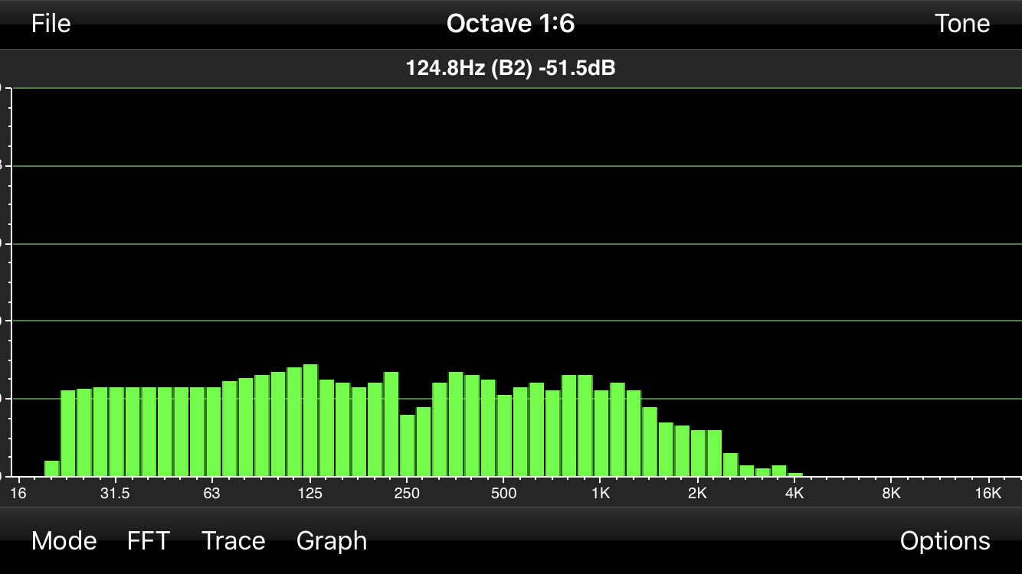This screenshot has height=574, width=1022.
Task: Open the Options panel
Action: [945, 541]
